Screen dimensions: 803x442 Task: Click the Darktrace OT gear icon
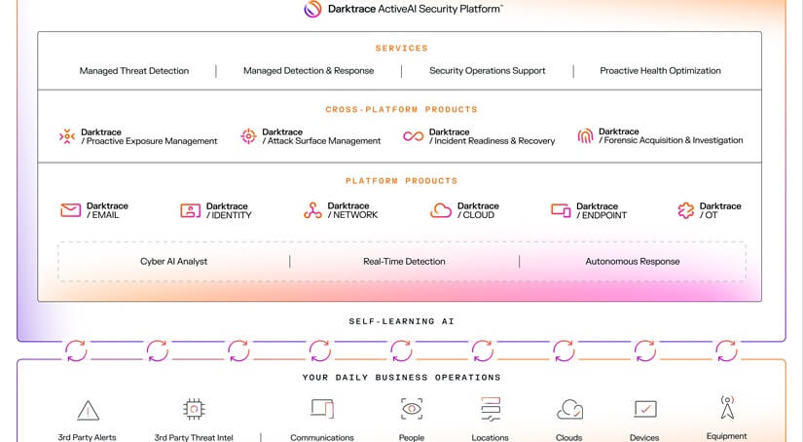(x=686, y=210)
